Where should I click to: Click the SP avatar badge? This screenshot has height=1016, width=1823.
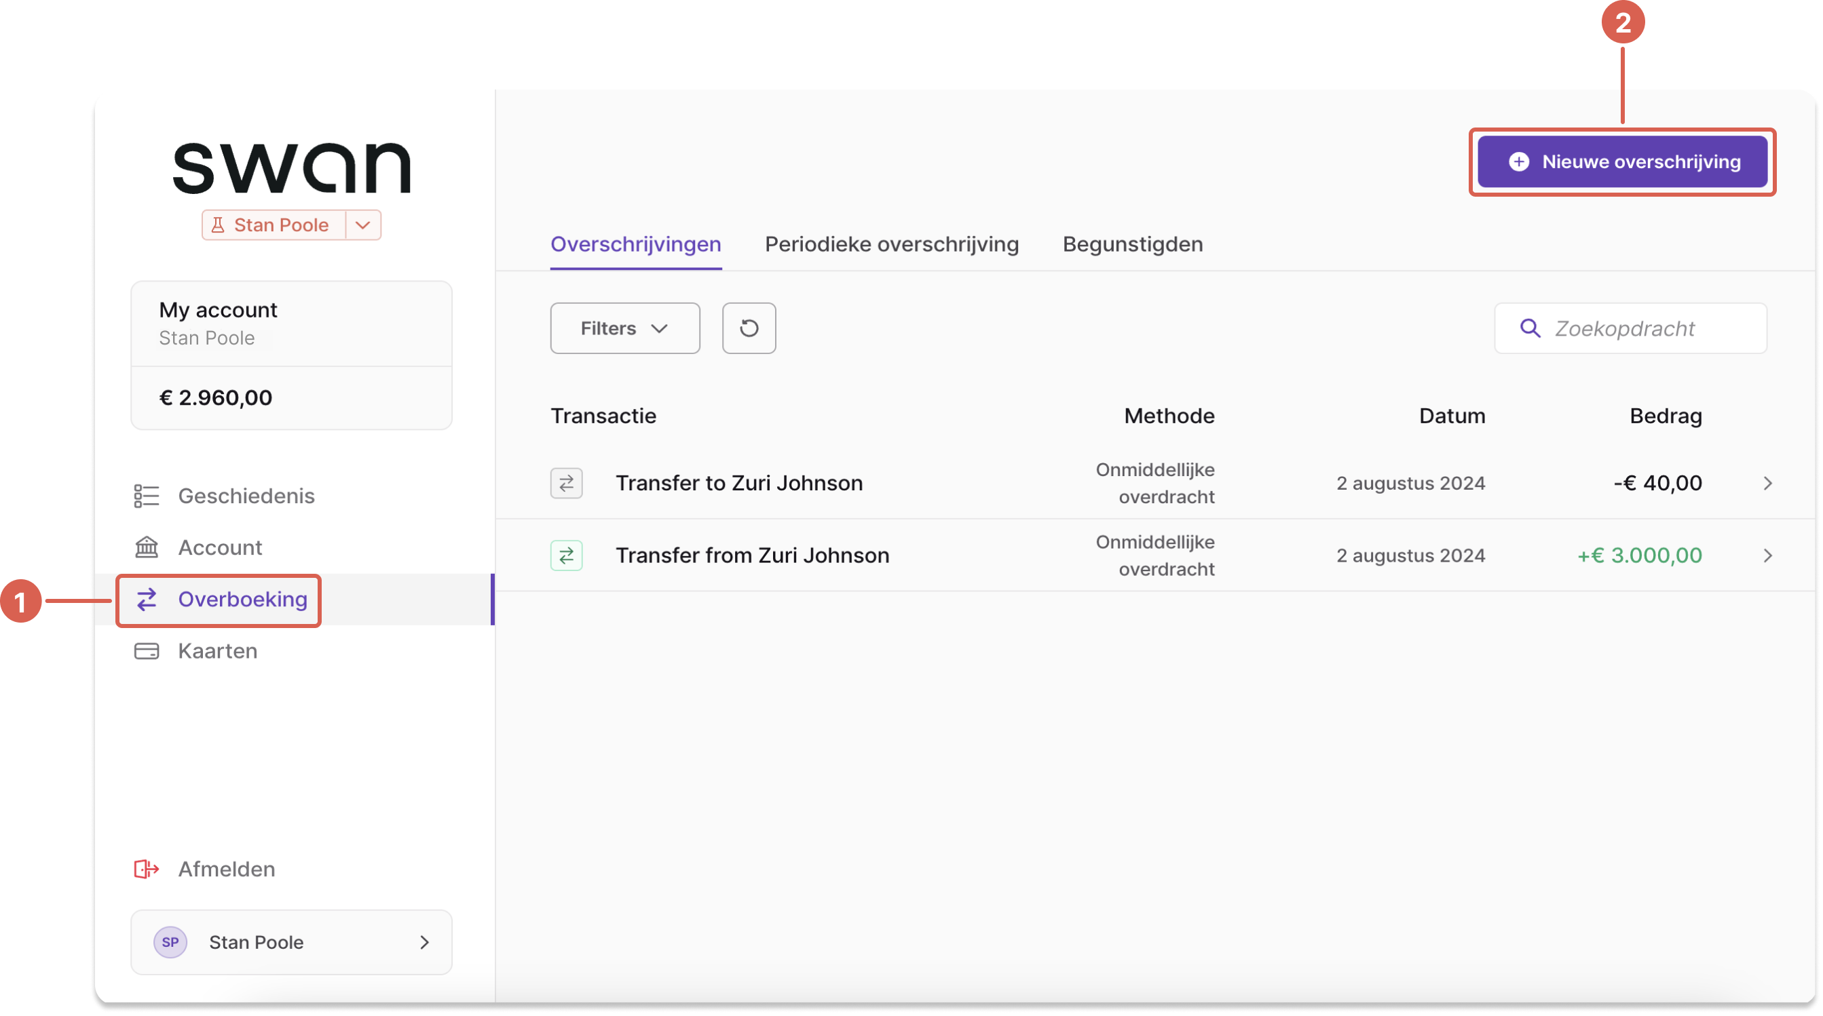[x=170, y=943]
